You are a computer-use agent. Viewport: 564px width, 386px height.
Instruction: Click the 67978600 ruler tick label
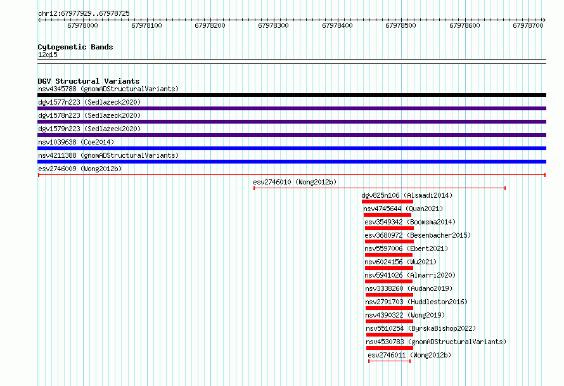465,25
